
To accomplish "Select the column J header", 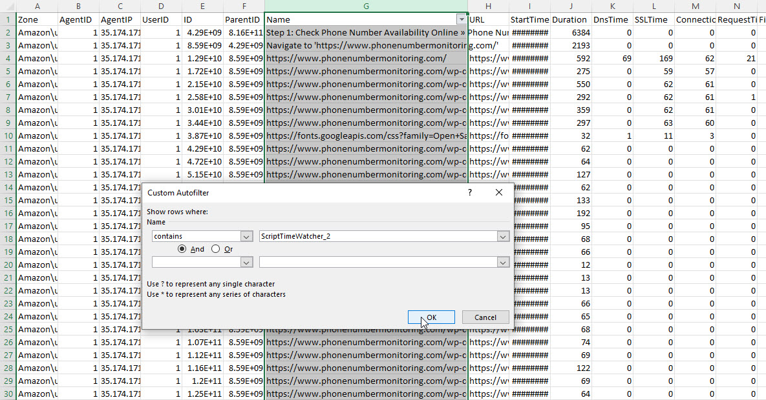I will click(571, 6).
